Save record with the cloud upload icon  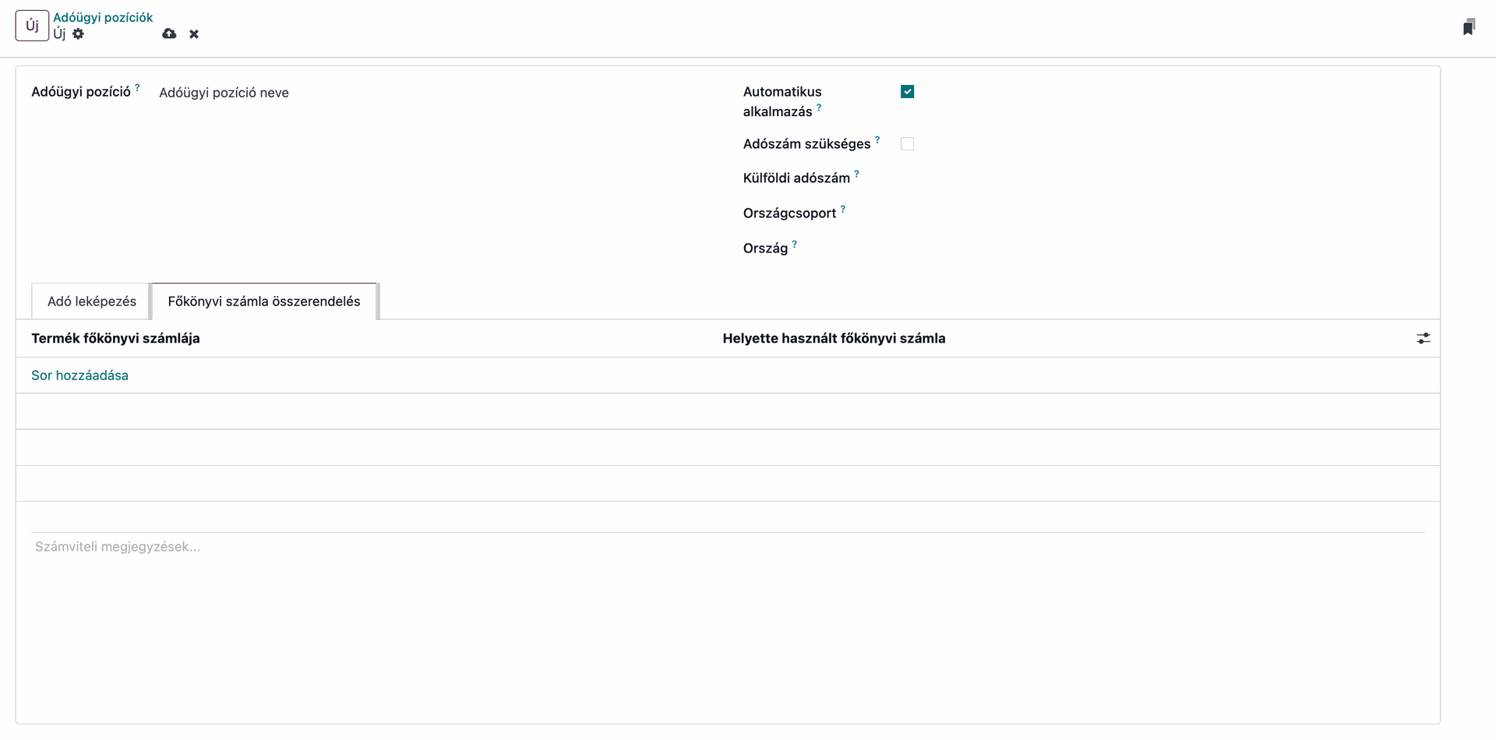pos(169,33)
